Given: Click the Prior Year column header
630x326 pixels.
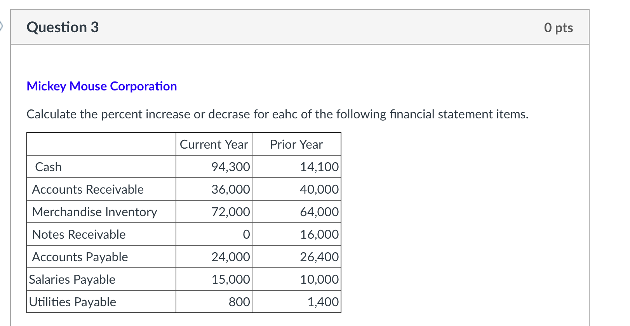Looking at the screenshot, I should coord(296,144).
